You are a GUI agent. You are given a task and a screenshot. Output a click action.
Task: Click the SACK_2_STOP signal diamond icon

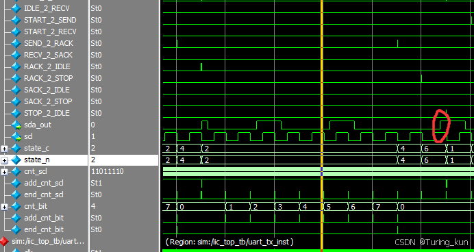[16, 101]
